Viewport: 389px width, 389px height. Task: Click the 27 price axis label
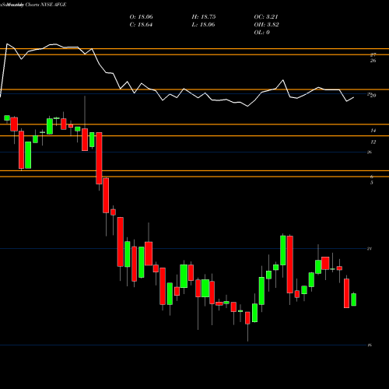click(x=373, y=54)
